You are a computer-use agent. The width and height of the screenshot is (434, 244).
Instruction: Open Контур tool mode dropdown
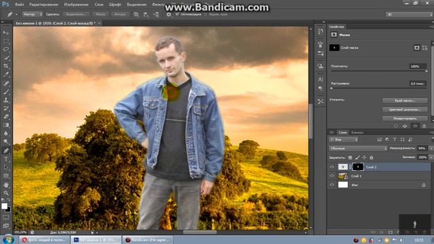pos(32,14)
